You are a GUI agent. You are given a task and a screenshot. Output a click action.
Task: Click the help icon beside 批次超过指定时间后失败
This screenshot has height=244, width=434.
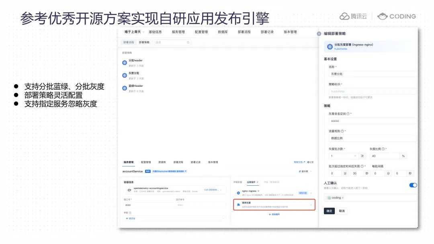click(x=362, y=166)
